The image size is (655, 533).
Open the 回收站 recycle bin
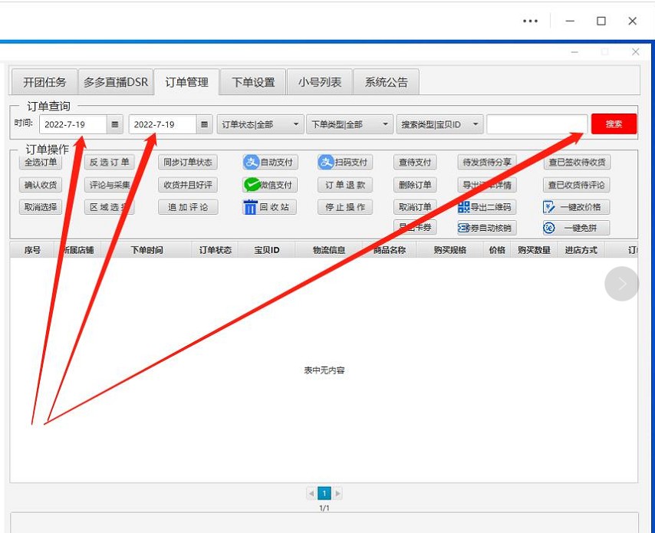click(270, 207)
